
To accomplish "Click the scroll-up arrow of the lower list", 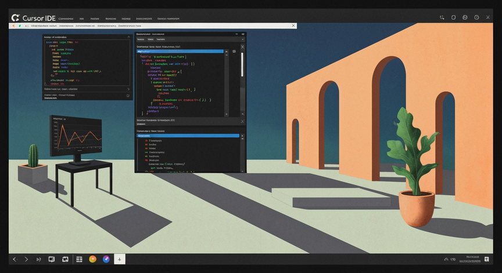I will [x=242, y=136].
